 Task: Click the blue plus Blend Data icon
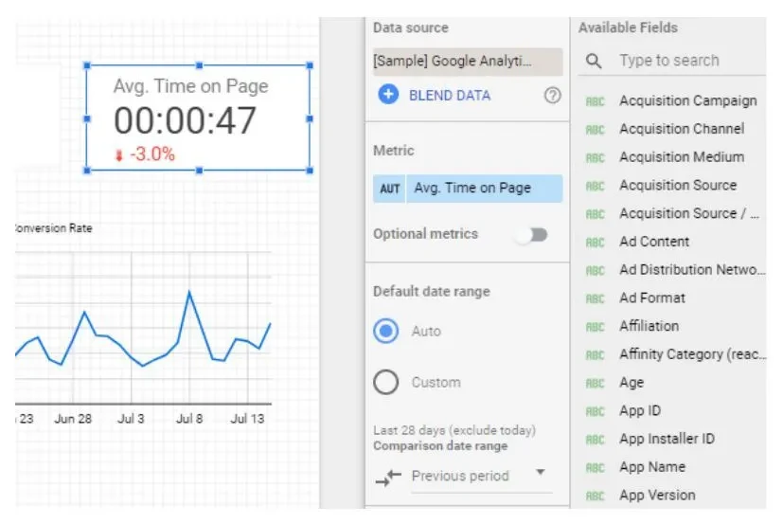click(388, 94)
